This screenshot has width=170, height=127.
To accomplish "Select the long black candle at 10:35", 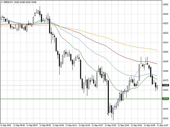I will 108,97.
